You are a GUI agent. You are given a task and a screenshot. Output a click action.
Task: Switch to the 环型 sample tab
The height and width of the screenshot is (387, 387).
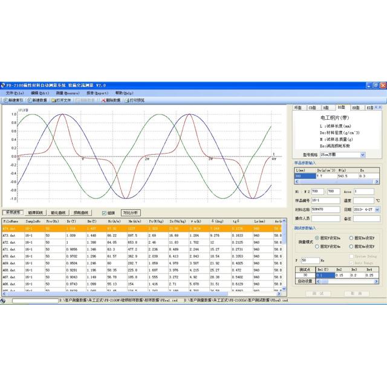298,108
